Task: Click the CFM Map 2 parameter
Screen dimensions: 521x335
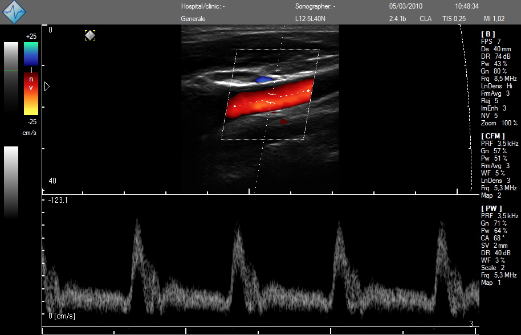Action: [492, 195]
